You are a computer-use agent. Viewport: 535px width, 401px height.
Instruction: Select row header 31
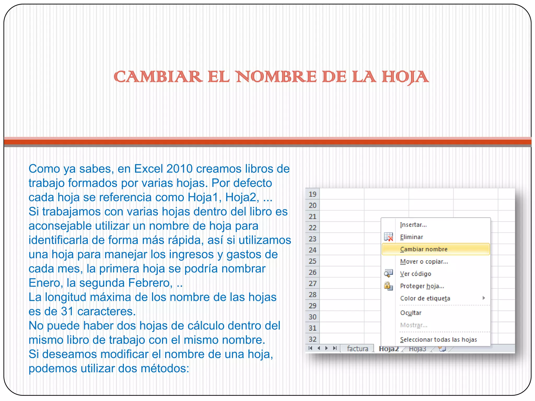(x=312, y=328)
